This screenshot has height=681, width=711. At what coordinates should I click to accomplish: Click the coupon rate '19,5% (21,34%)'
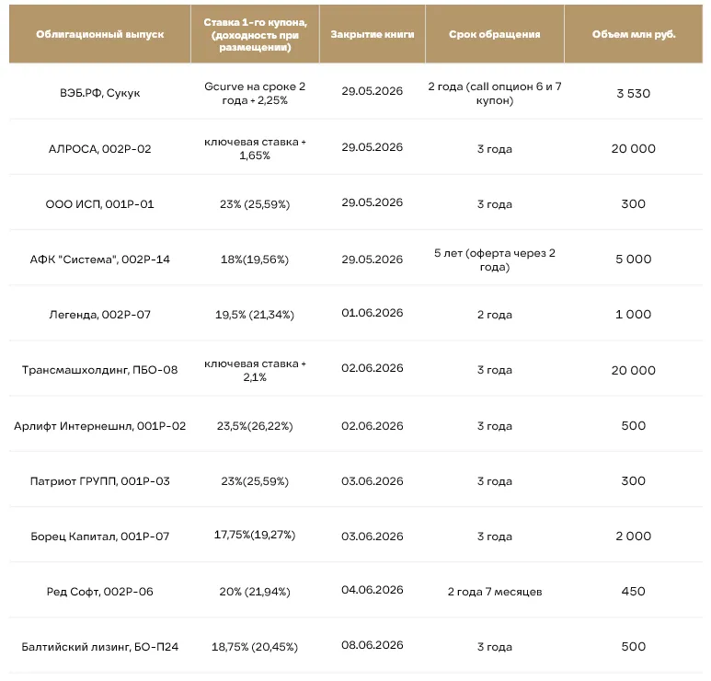[x=255, y=315]
